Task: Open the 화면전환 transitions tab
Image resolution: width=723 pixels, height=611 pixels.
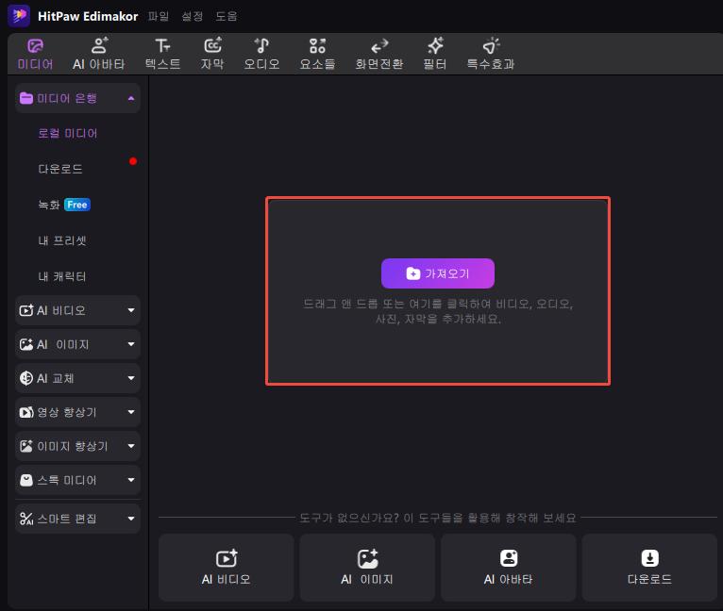Action: (x=379, y=55)
